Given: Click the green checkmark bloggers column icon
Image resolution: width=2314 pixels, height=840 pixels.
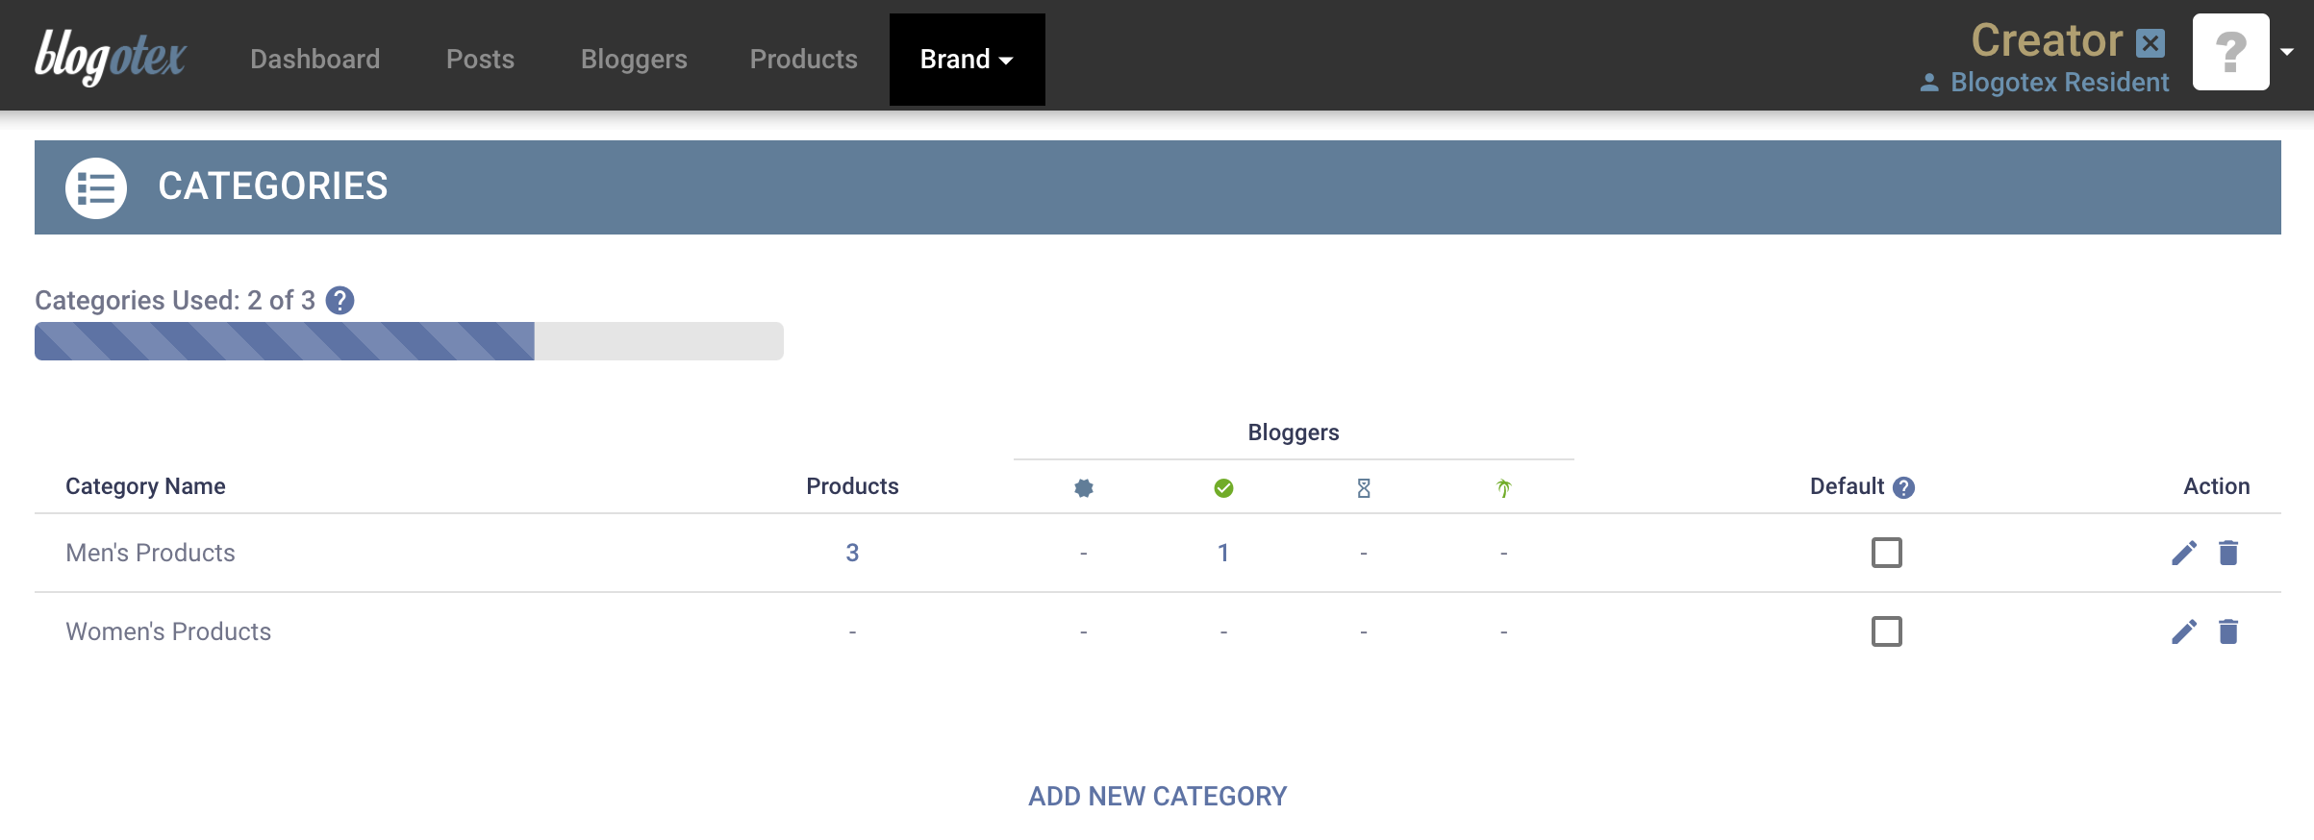Looking at the screenshot, I should 1223,488.
